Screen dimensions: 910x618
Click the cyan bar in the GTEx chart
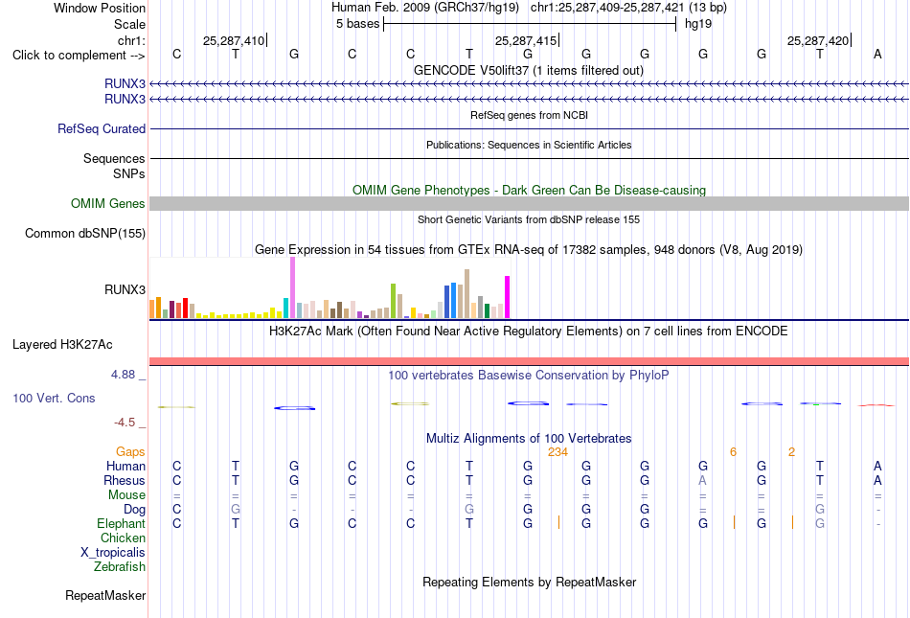click(285, 309)
